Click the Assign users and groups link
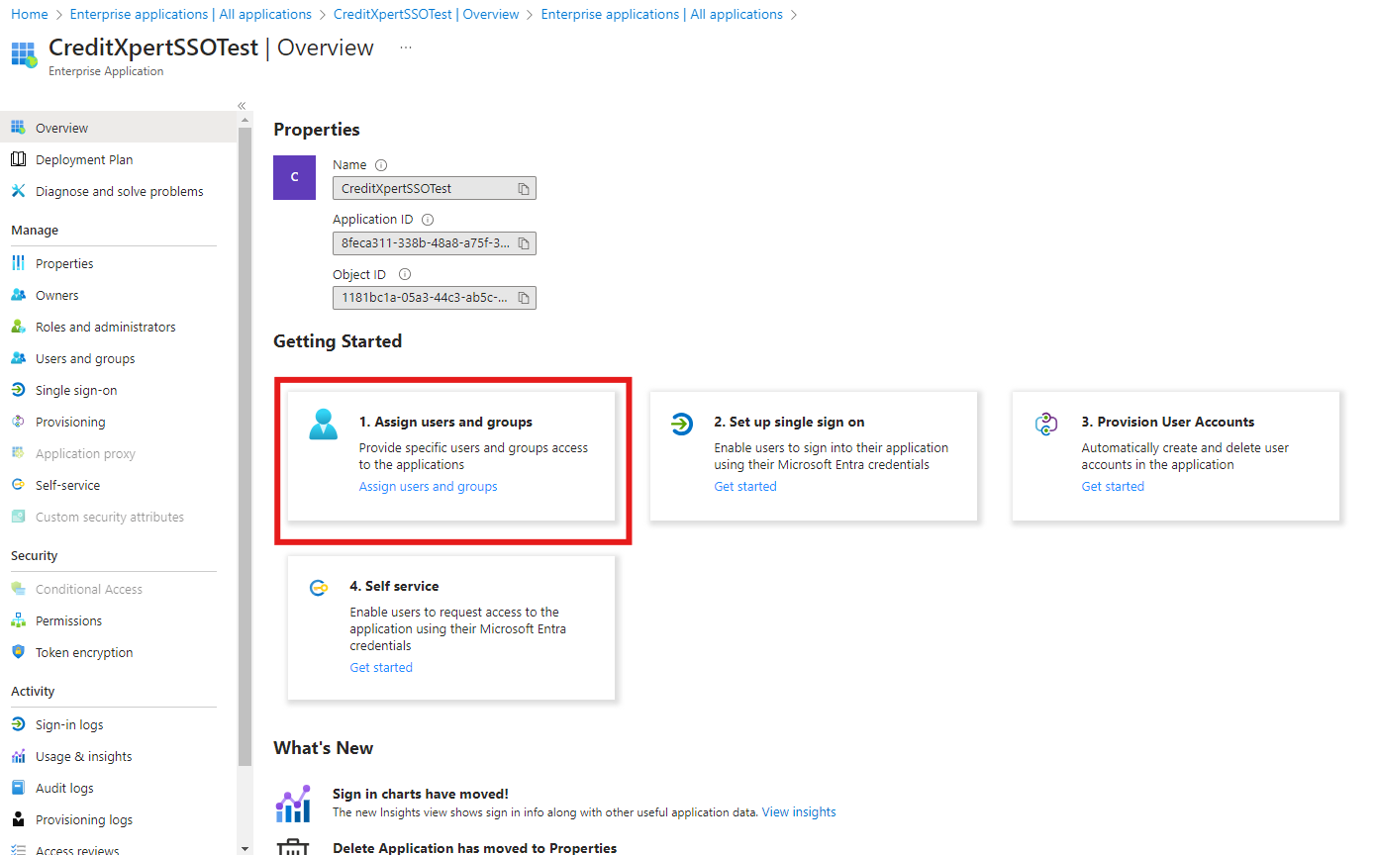1375x855 pixels. pyautogui.click(x=428, y=486)
